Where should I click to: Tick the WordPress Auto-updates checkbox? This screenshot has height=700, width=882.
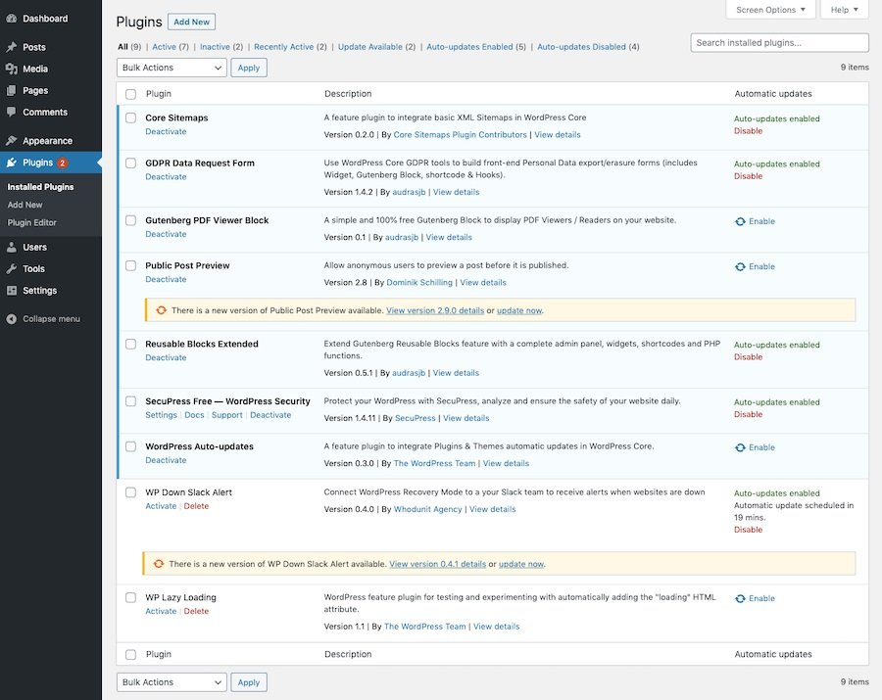[130, 446]
